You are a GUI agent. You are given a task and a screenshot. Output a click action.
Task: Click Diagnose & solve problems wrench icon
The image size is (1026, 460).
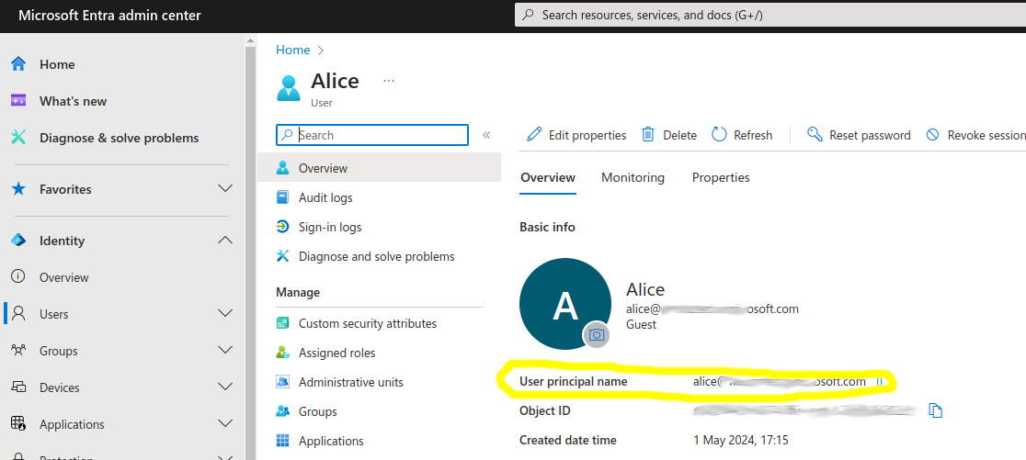(18, 138)
